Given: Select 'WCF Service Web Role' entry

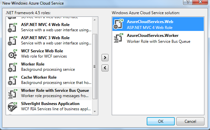Looking at the screenshot, I should click(x=49, y=54).
